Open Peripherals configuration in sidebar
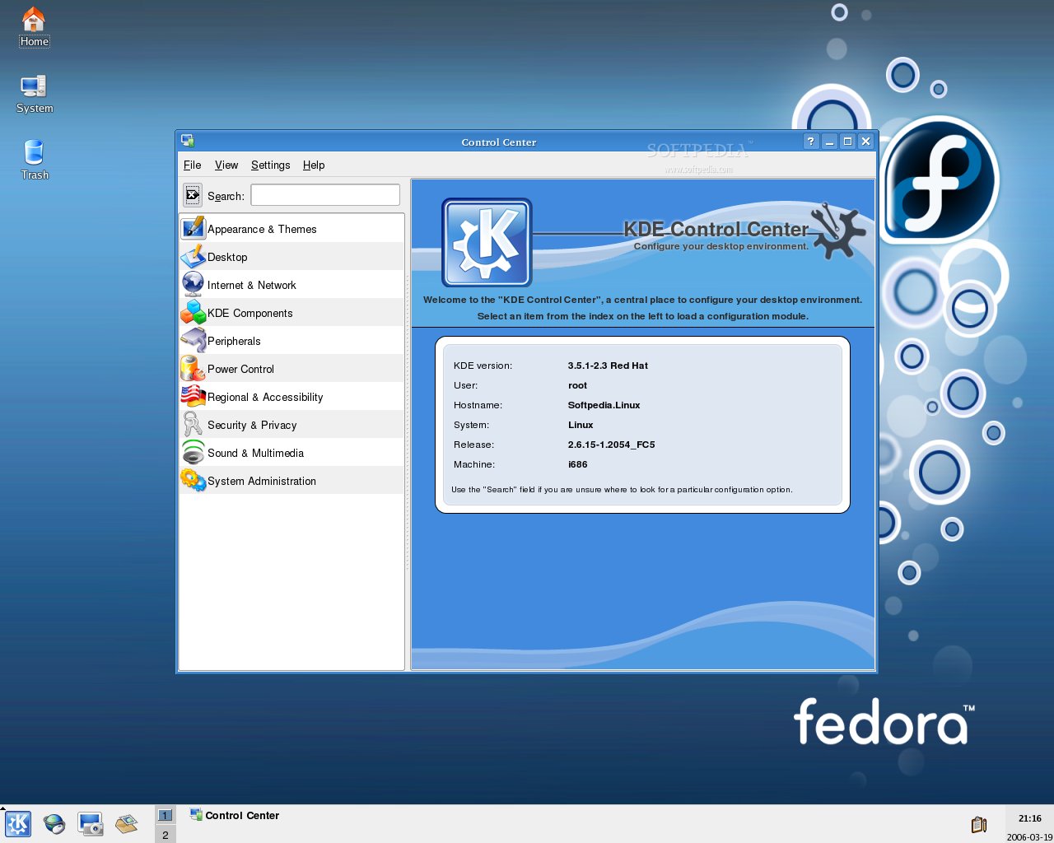1054x843 pixels. [x=193, y=341]
